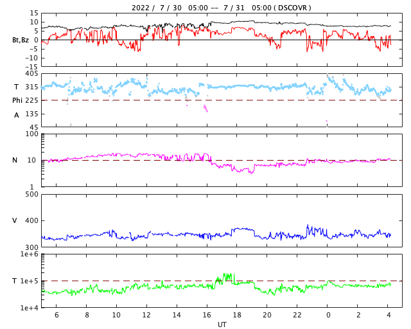The image size is (411, 329).
Task: Click the 'UT' x-axis label
Action: point(222,325)
